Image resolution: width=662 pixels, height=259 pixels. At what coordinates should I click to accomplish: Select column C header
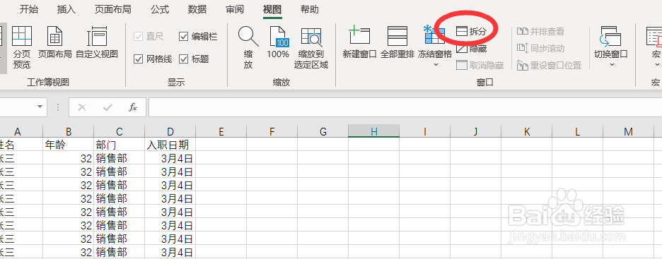point(119,132)
